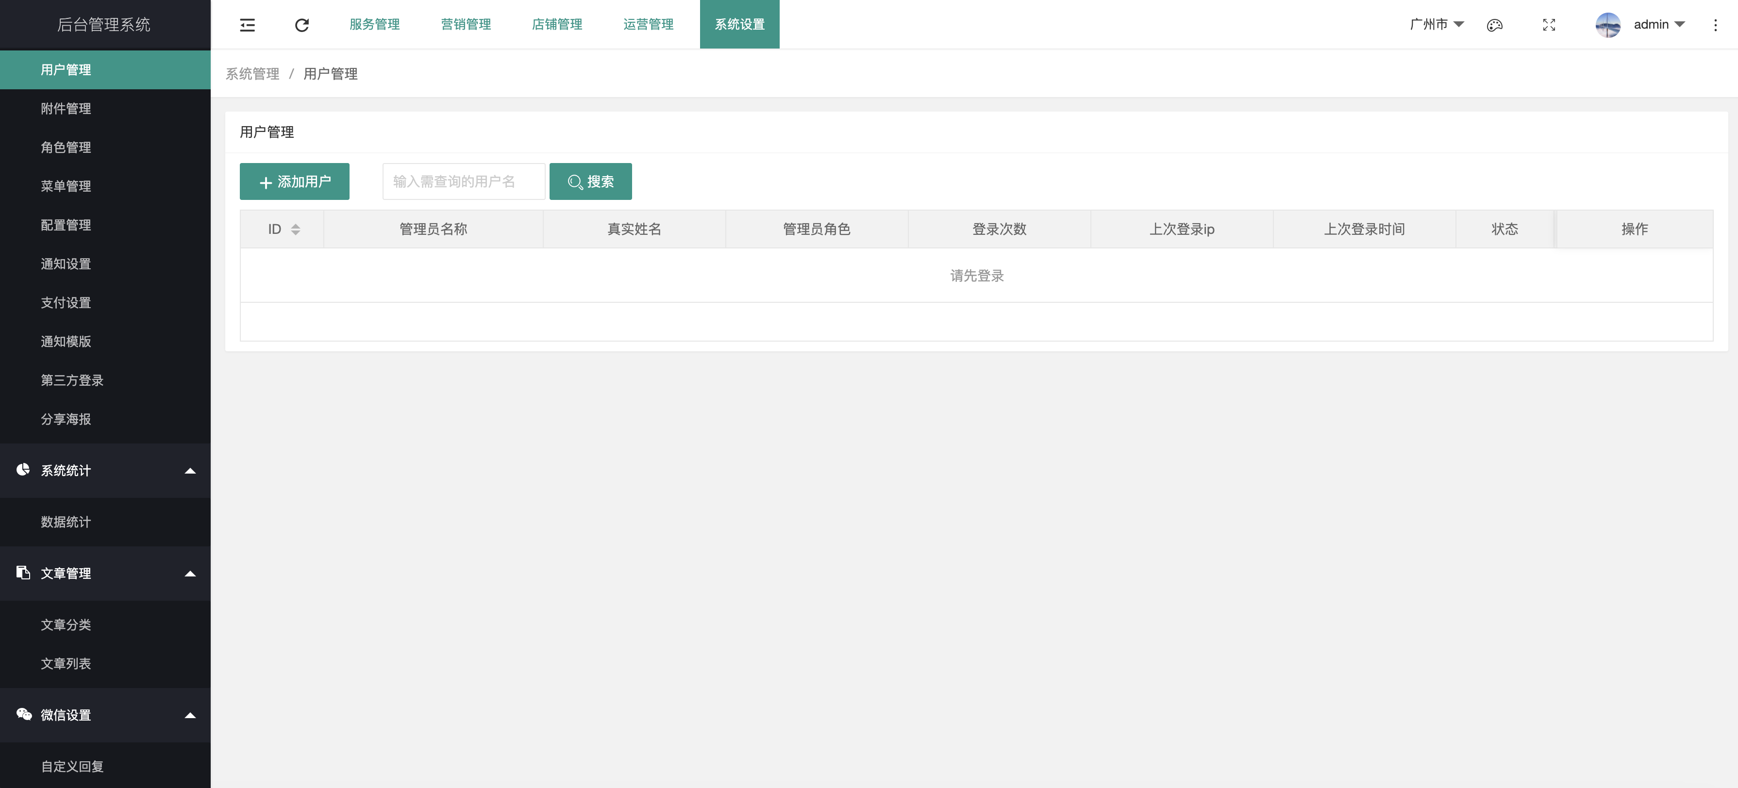
Task: Click the document icon beside 文章管理
Action: (x=23, y=572)
